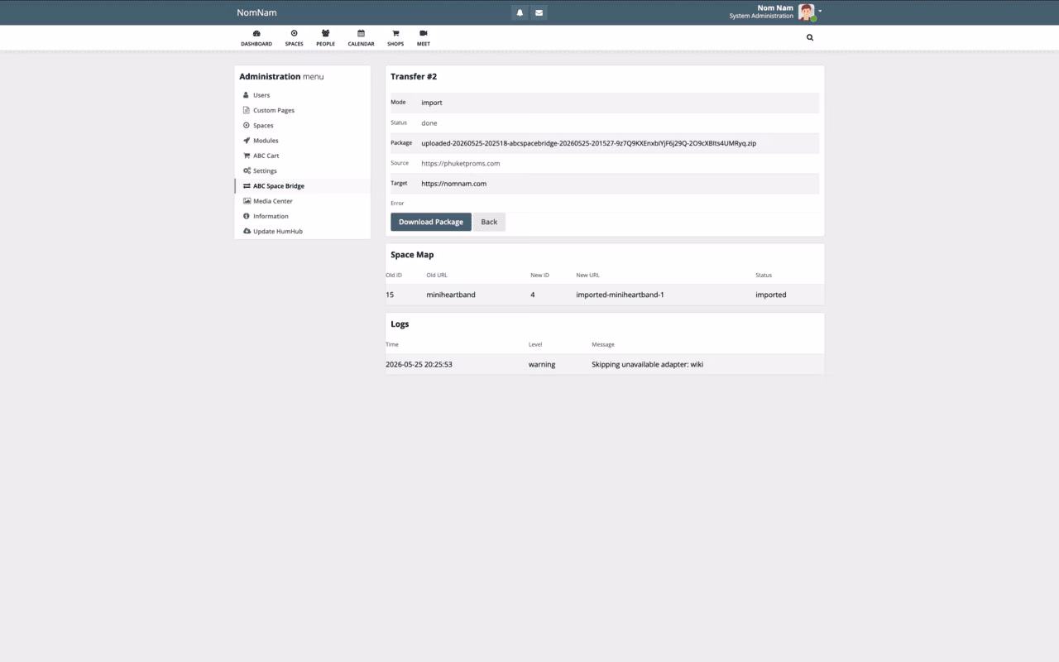Screen dimensions: 1059x662
Task: Click the mode value 'import'
Action: (x=432, y=103)
